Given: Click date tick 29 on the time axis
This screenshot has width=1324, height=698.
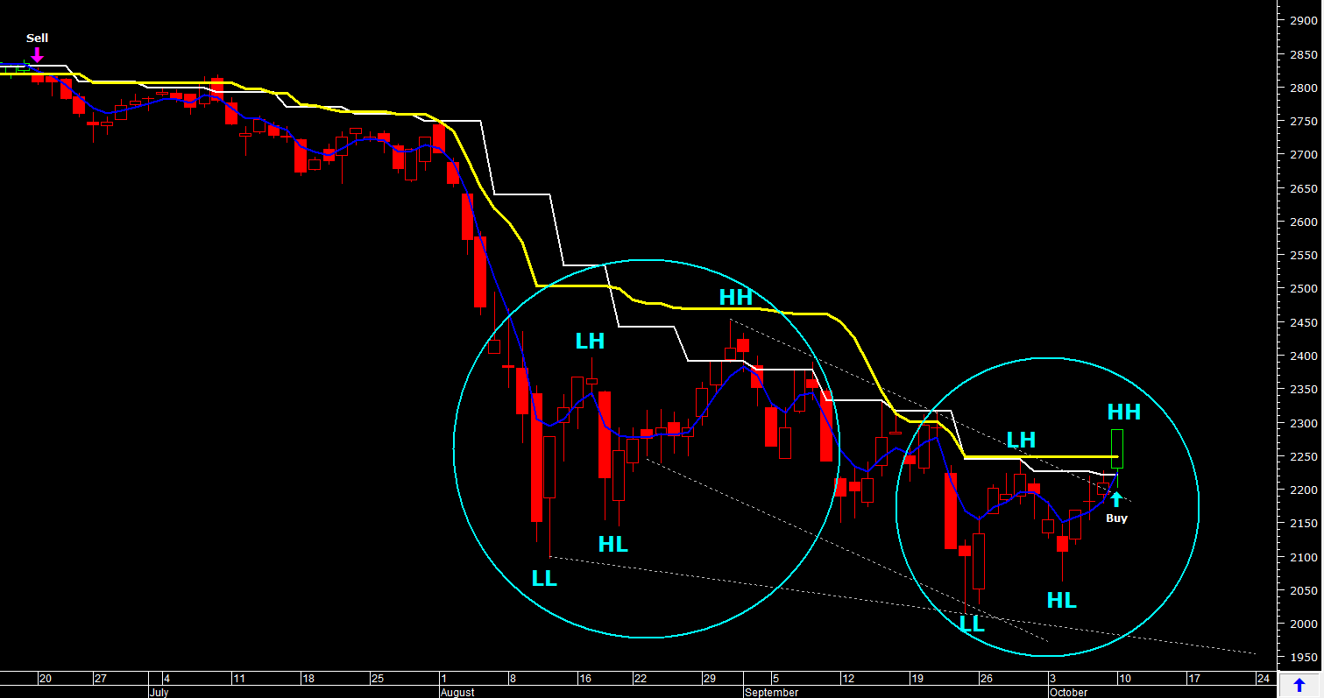Looking at the screenshot, I should [710, 678].
